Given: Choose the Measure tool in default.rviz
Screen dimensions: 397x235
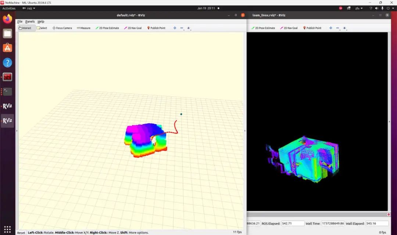Looking at the screenshot, I should click(83, 28).
